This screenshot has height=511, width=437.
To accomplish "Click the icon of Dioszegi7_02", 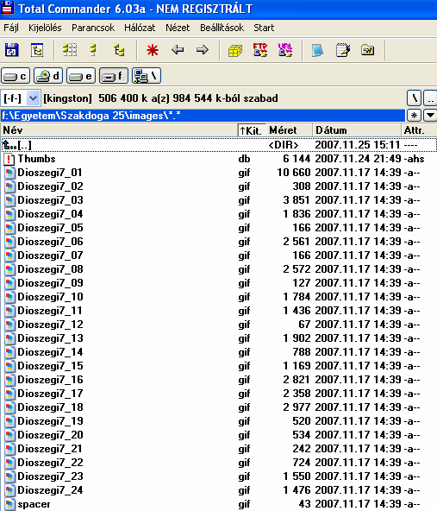I will coord(9,186).
